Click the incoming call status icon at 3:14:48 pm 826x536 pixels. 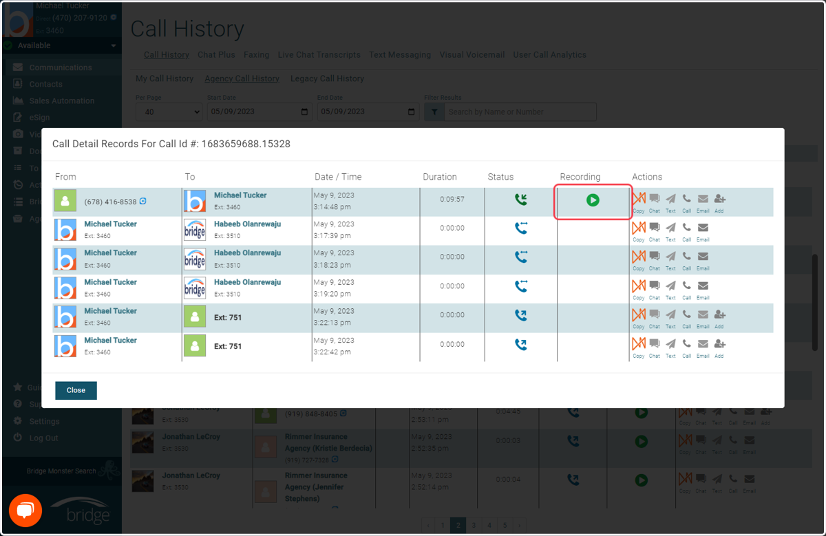pos(521,200)
